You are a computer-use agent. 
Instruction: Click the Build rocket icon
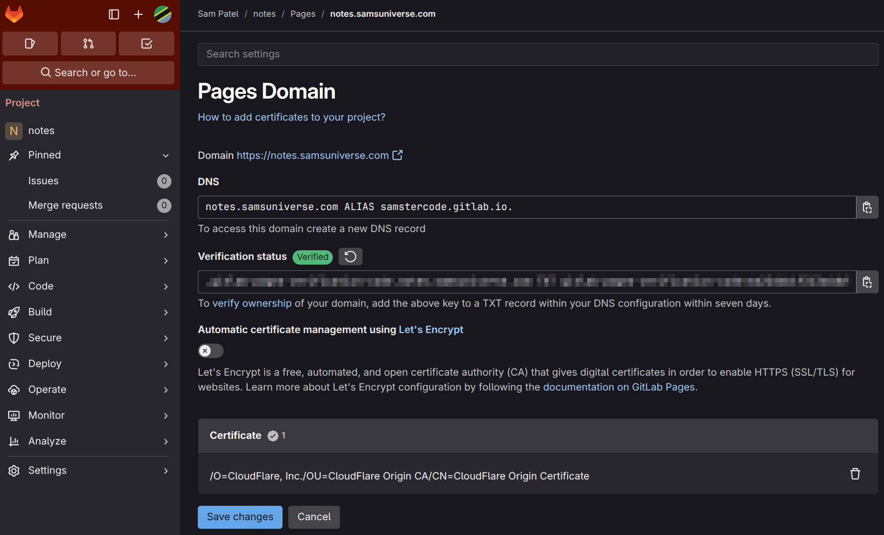(14, 312)
